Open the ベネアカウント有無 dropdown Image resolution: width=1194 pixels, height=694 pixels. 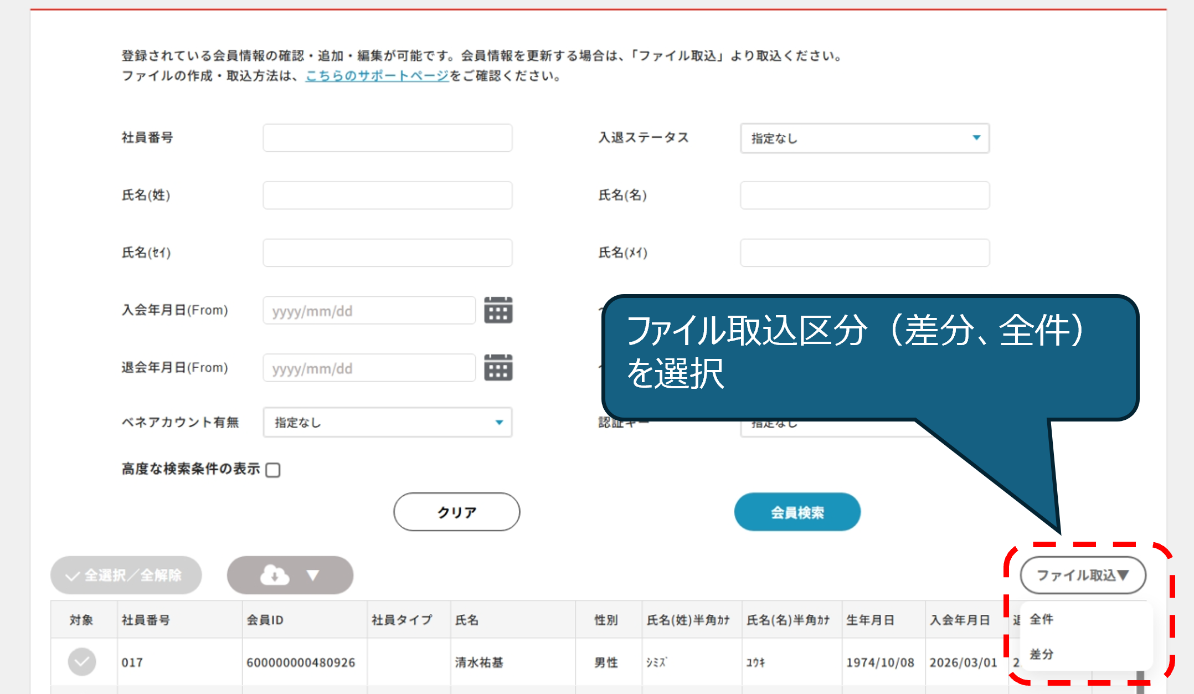tap(388, 423)
